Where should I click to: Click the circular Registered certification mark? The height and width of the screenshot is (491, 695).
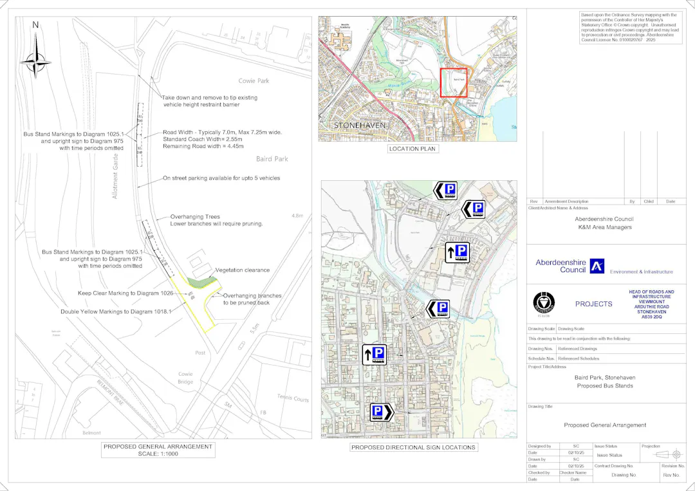click(544, 302)
